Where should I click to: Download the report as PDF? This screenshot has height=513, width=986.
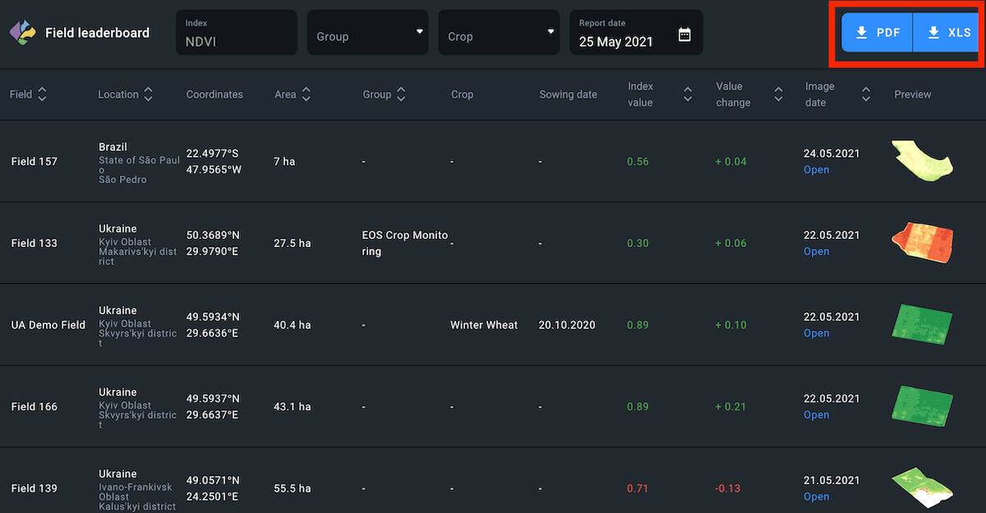click(x=877, y=33)
